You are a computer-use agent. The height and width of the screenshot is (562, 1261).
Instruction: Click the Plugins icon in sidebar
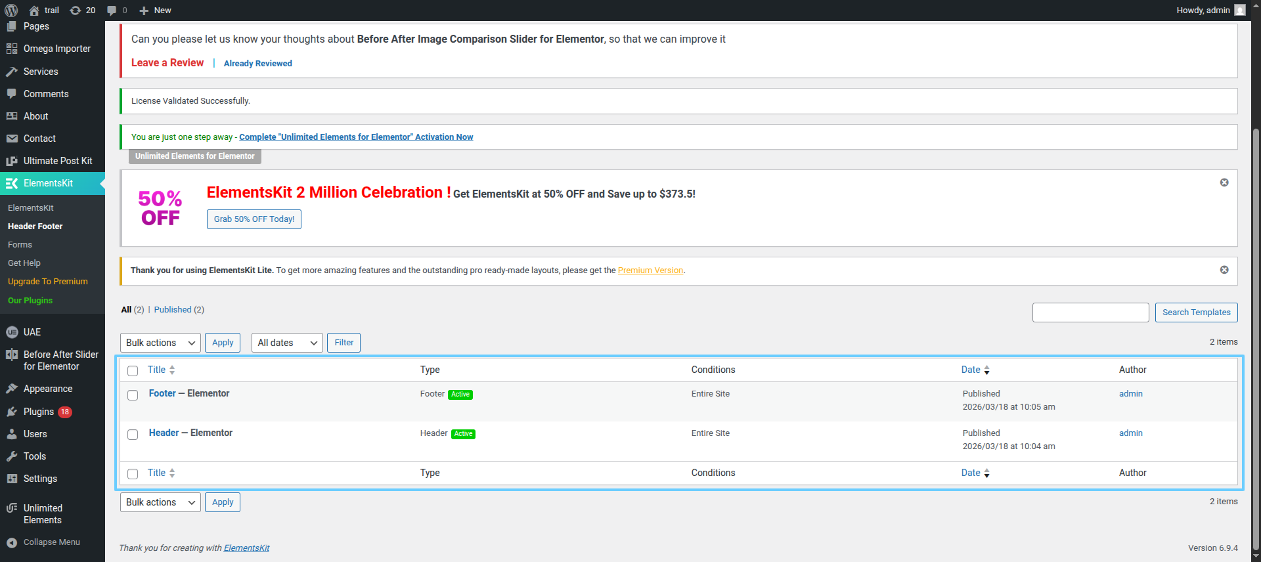pyautogui.click(x=12, y=412)
